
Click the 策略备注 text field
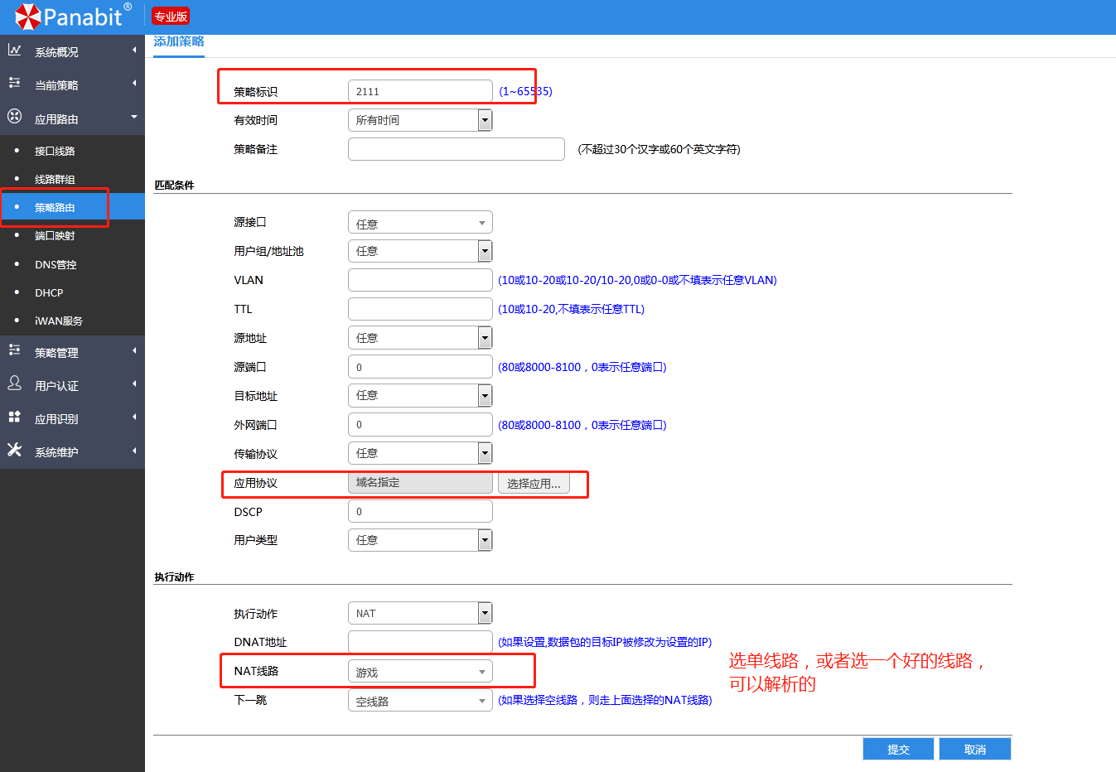coord(456,149)
